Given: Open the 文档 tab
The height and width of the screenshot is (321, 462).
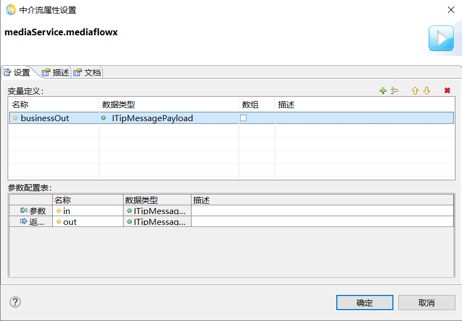Looking at the screenshot, I should pyautogui.click(x=87, y=72).
